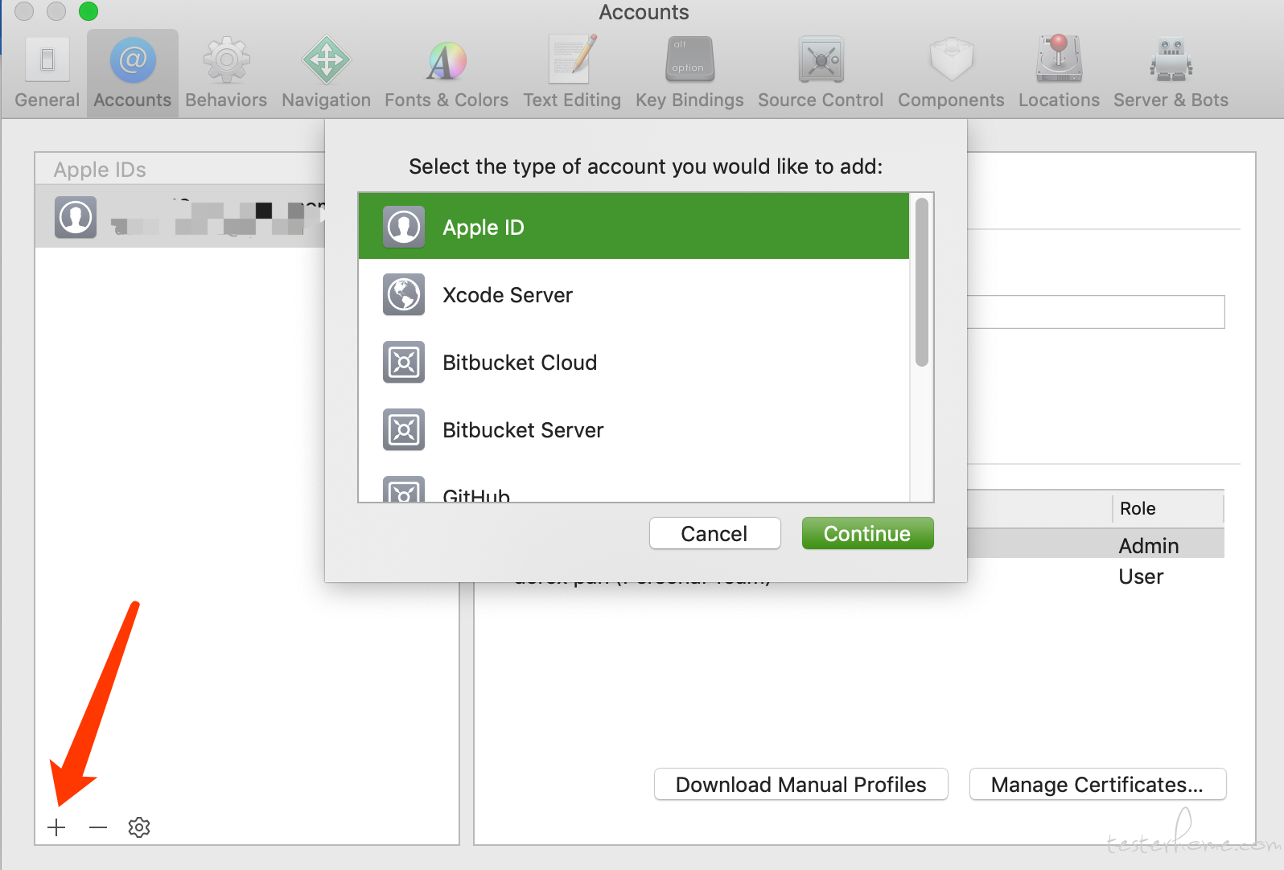Click the minus icon to remove account
The height and width of the screenshot is (870, 1284).
coord(98,827)
